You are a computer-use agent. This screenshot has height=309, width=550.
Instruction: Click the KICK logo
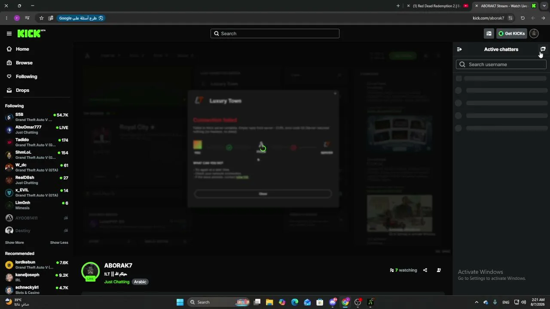[31, 33]
